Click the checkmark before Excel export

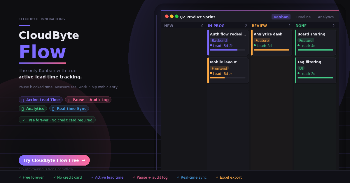click(217, 177)
